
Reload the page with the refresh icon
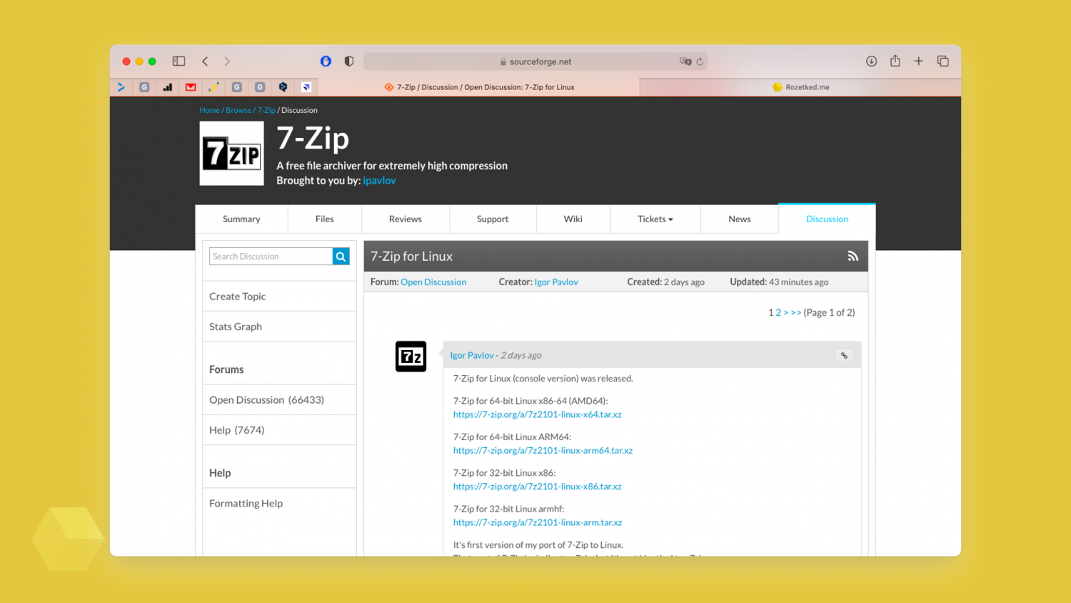point(700,61)
